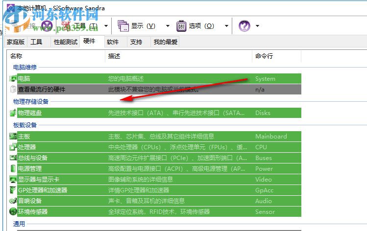
Task: Select the 环境传感器 row label
Action: (33, 211)
